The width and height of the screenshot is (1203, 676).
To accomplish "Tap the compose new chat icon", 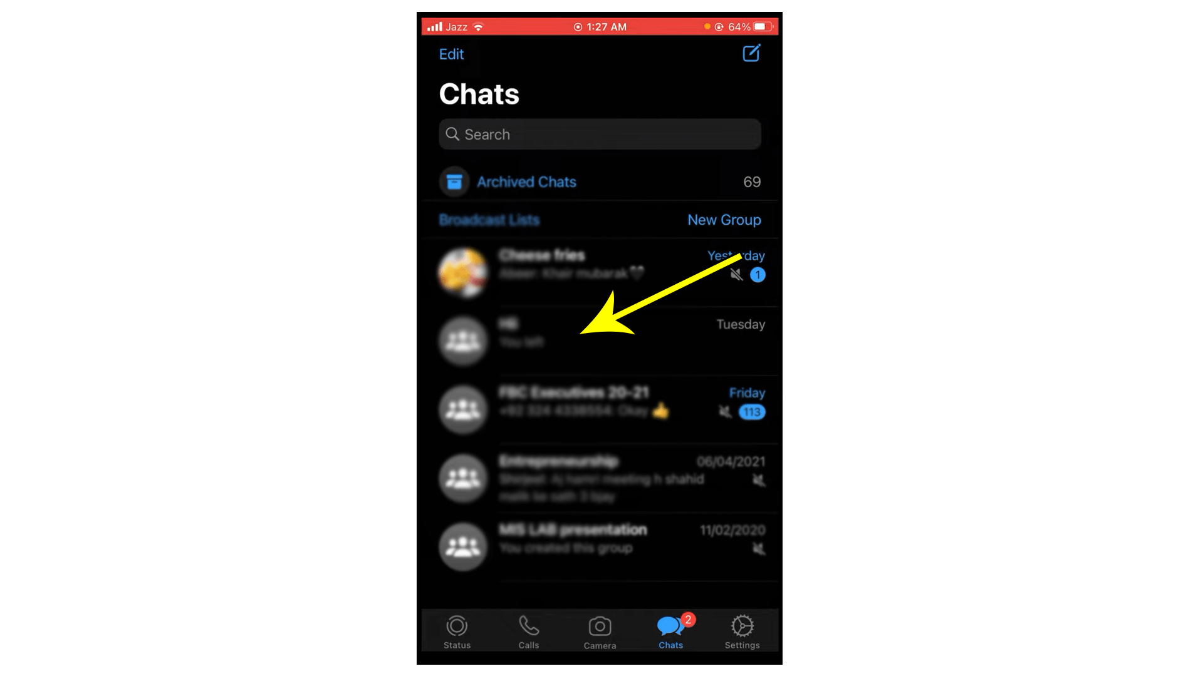I will point(751,54).
